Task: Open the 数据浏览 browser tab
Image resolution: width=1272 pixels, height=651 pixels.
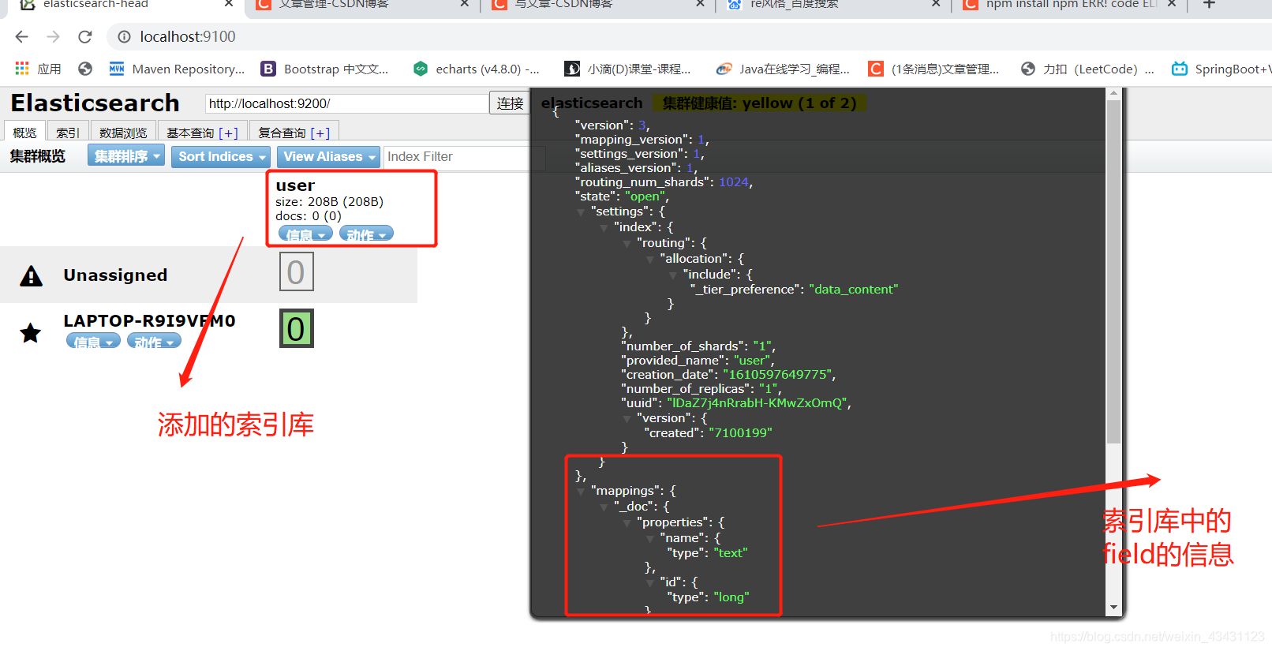Action: point(122,132)
